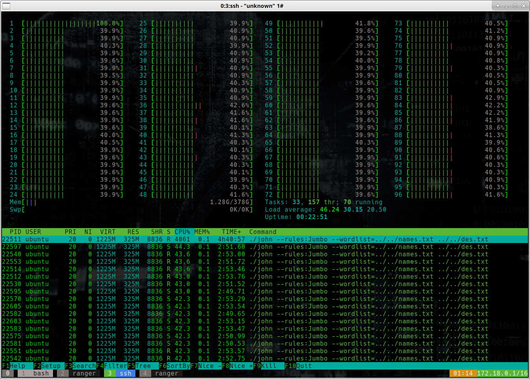Image resolution: width=530 pixels, height=379 pixels.
Task: Sort by the CPU% column header
Action: pos(183,232)
